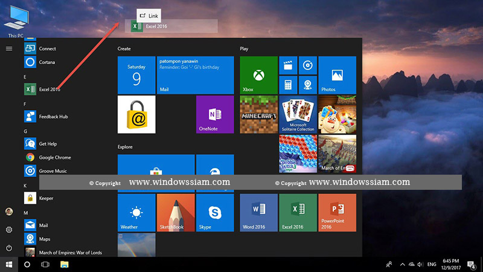This screenshot has height=272, width=483.
Task: Open the Action Center notifications icon
Action: (471, 264)
